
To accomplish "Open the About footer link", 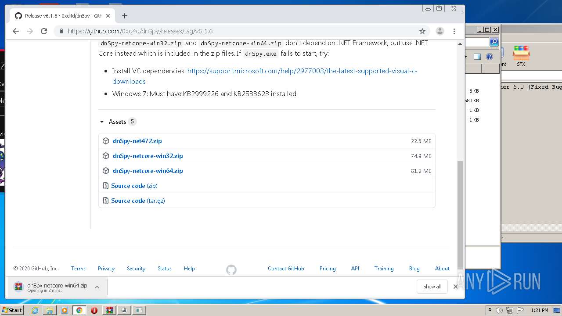I will point(442,269).
